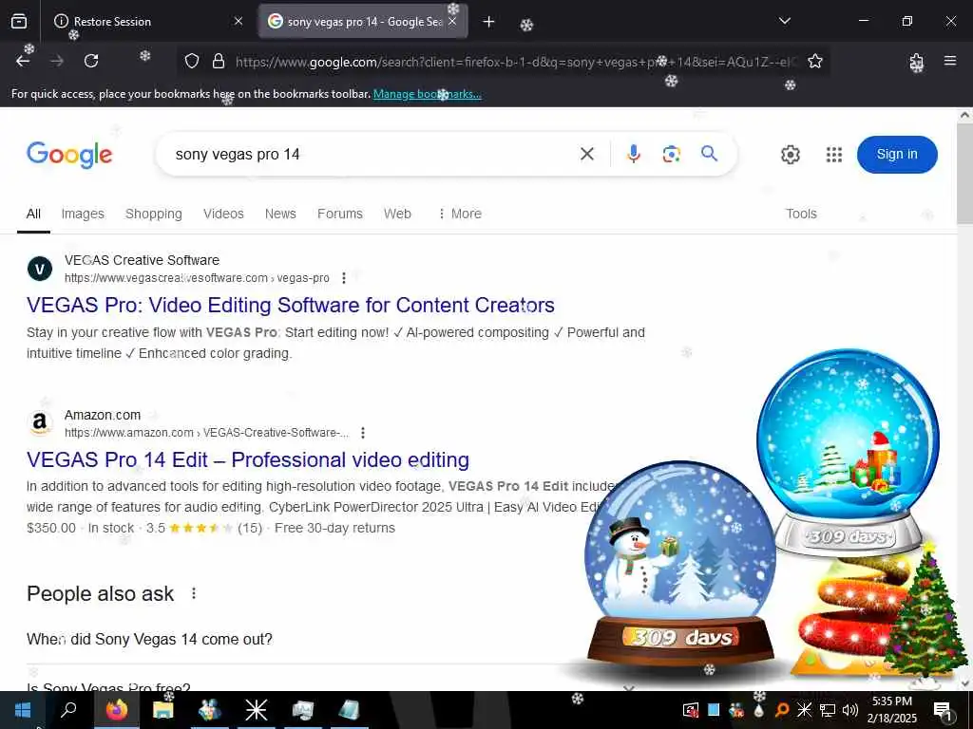Open the Google apps grid icon

coord(834,155)
